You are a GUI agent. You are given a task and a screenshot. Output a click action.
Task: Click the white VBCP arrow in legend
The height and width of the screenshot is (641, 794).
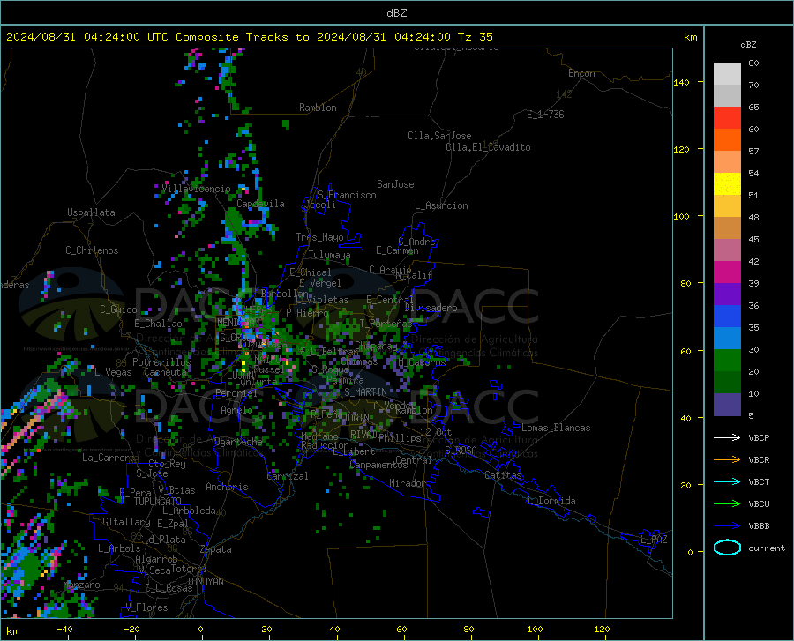727,437
